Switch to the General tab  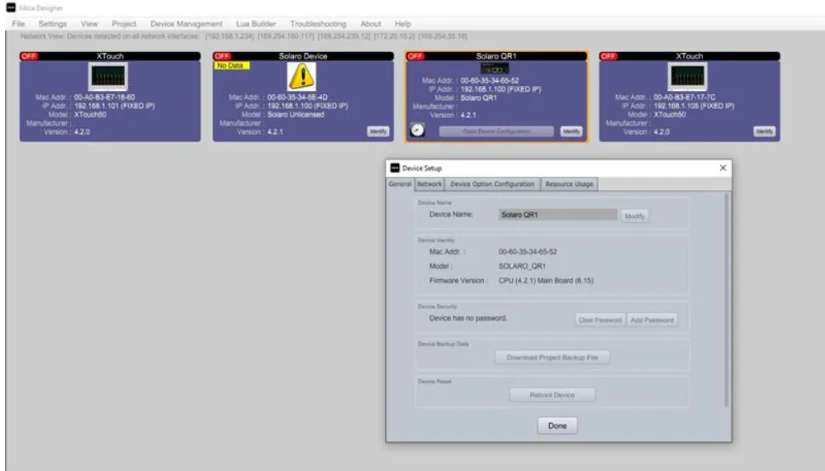click(x=400, y=183)
